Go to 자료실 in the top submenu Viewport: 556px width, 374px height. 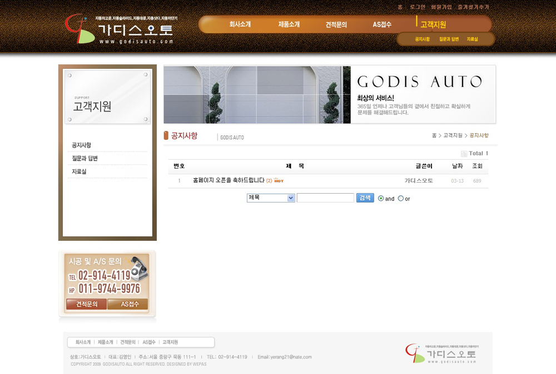[x=472, y=39]
